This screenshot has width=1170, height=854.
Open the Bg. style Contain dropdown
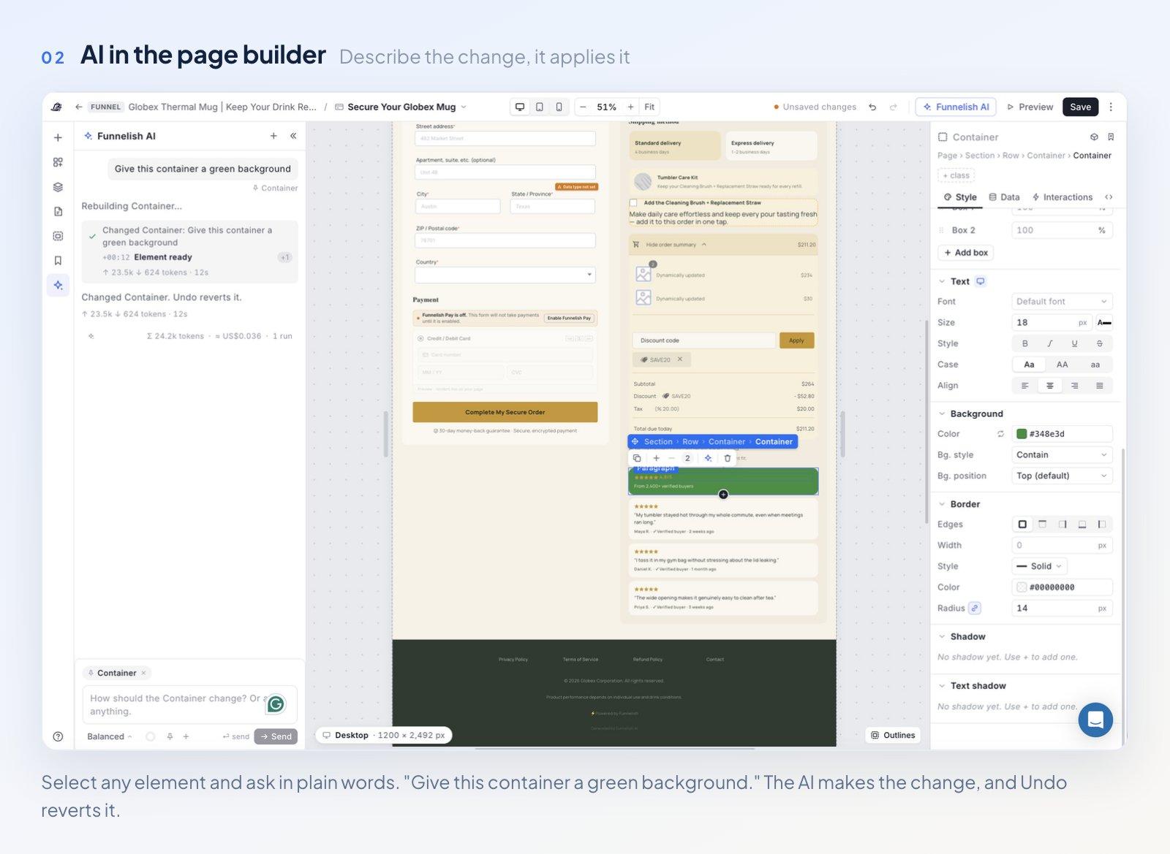pos(1062,455)
